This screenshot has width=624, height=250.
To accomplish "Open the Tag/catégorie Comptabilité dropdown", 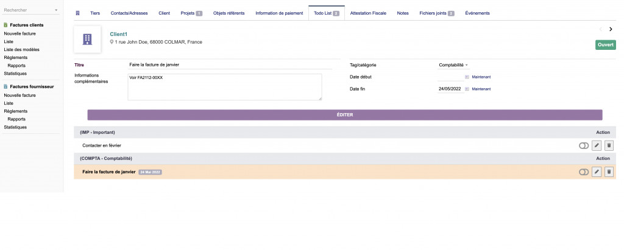I will pyautogui.click(x=453, y=65).
